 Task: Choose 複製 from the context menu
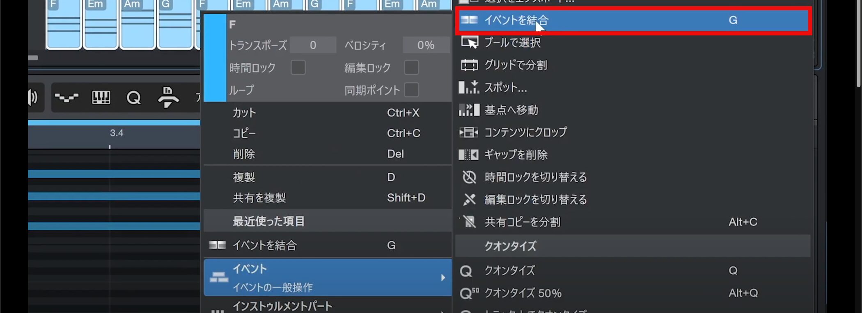pos(244,177)
